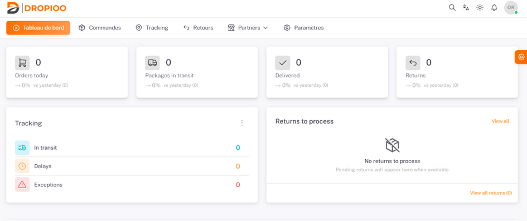Click the Exceptions warning triangle icon
The image size is (527, 221).
(x=22, y=184)
